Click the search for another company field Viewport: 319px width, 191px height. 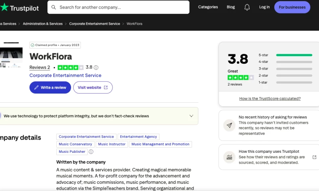(118, 7)
